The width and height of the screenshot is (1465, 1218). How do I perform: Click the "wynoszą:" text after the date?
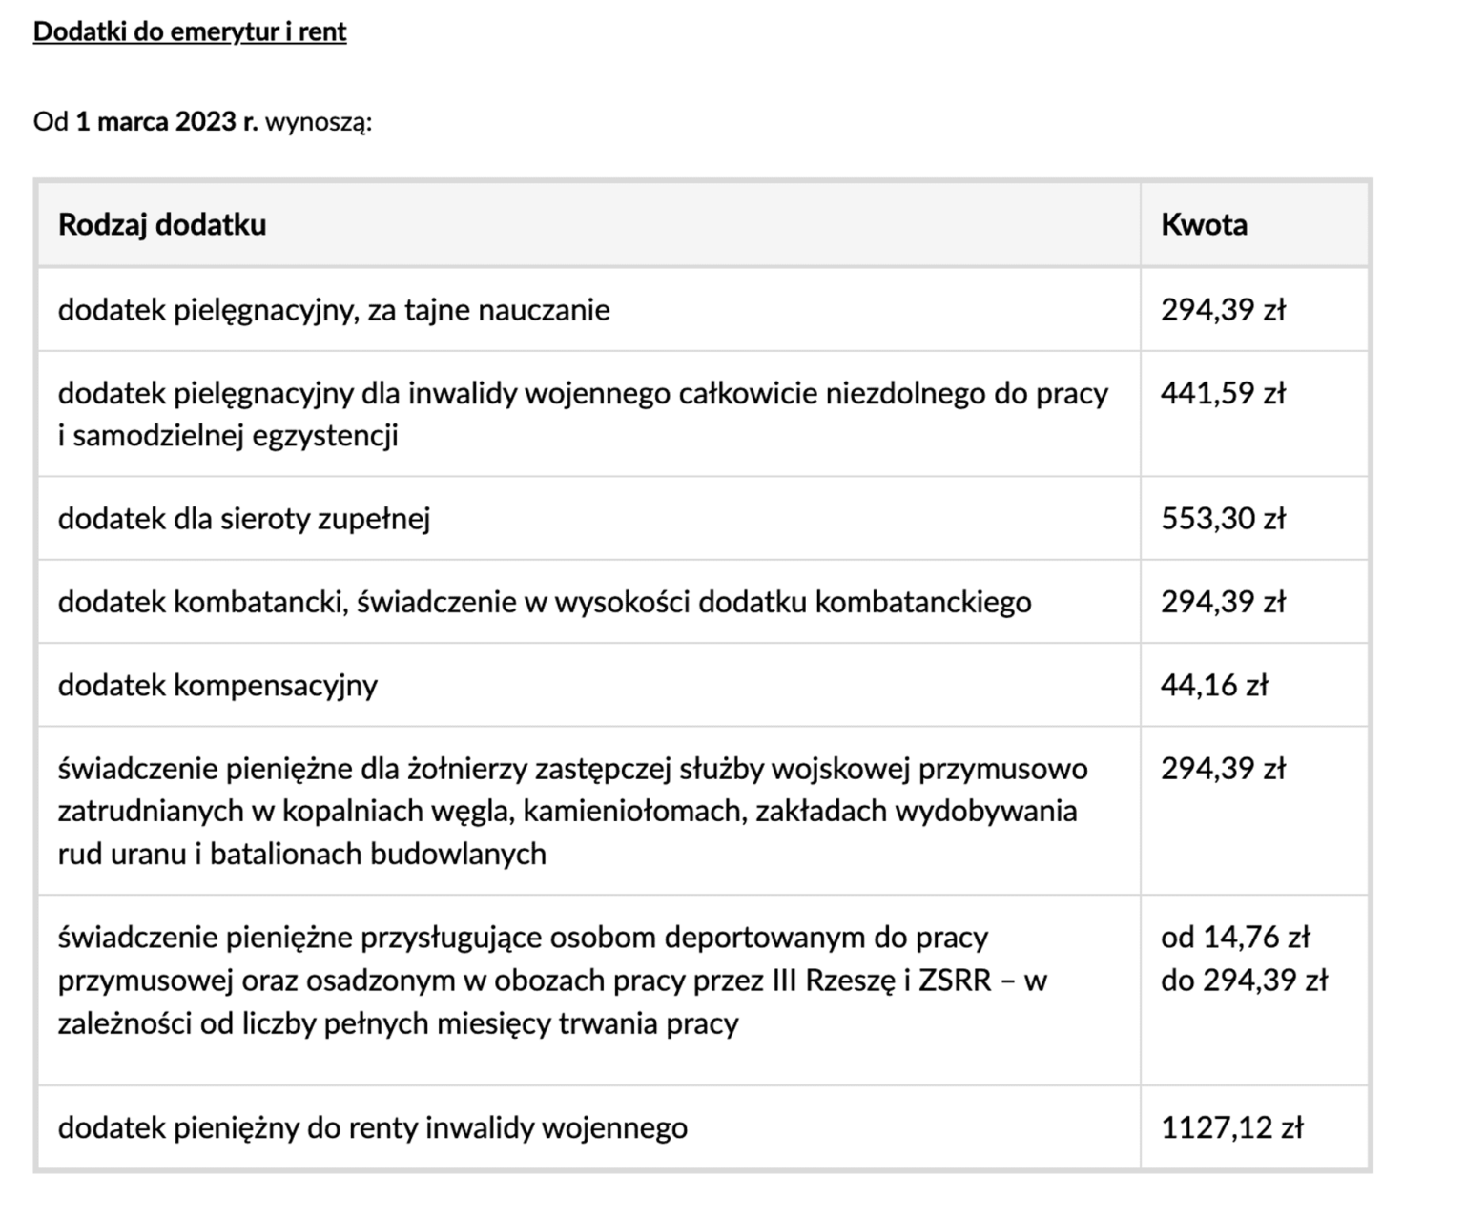coord(319,122)
